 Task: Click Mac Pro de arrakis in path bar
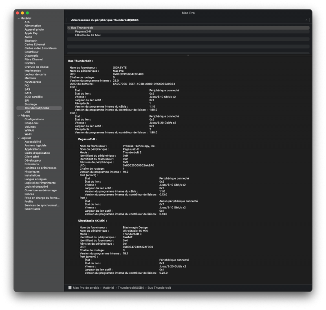(86, 288)
